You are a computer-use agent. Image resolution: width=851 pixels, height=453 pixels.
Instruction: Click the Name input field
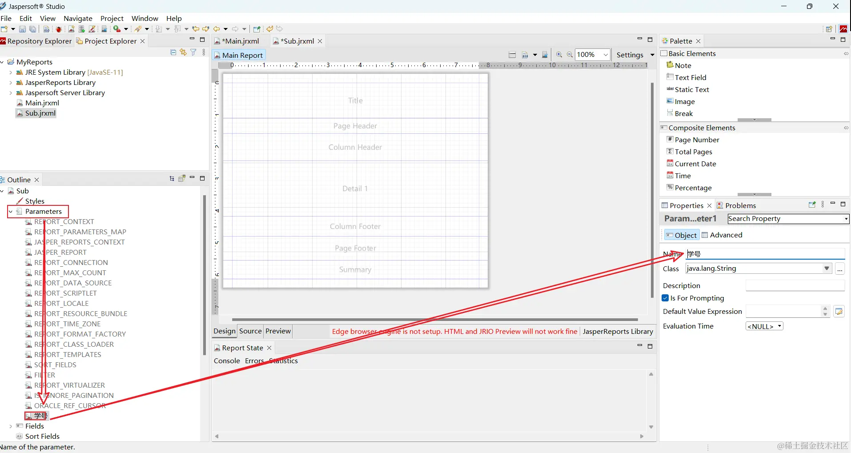pos(765,254)
